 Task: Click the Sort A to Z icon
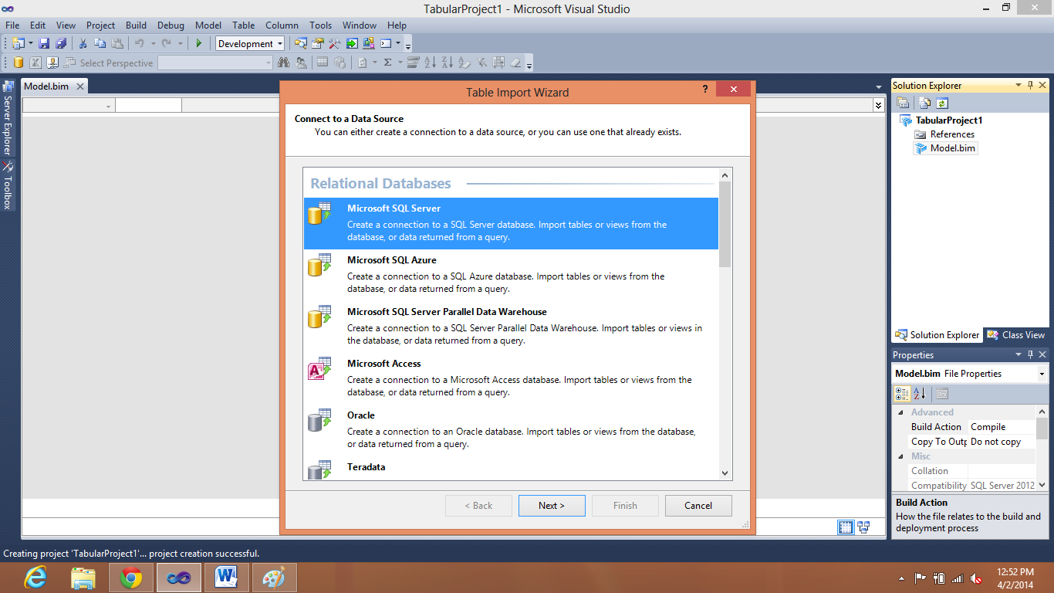[x=430, y=63]
